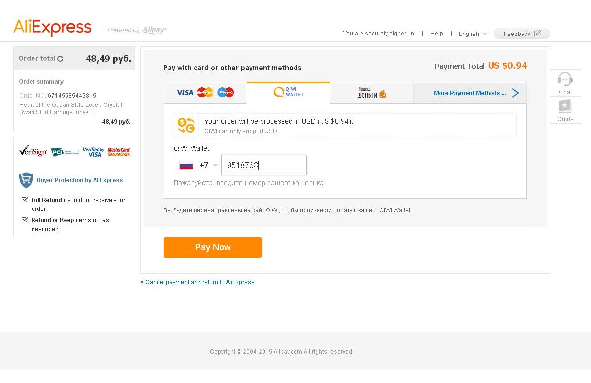Select the QIWI Wallet tab
Viewport: 591px width, 383px height.
pyautogui.click(x=289, y=92)
